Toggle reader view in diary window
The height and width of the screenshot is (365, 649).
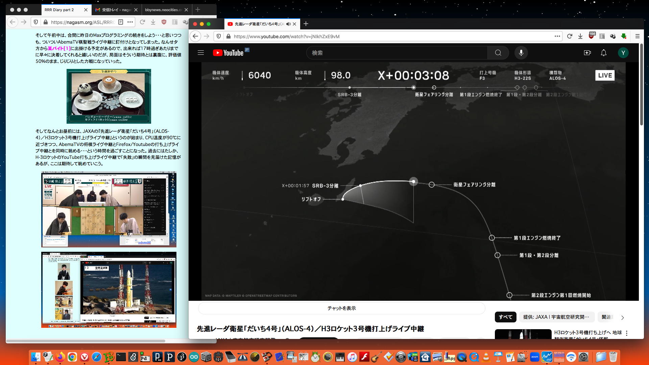tap(121, 22)
